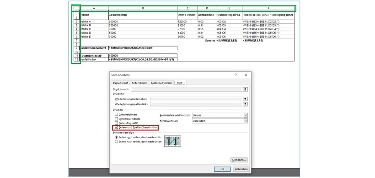Click into the Druckbereich input field
375x178 pixels.
click(x=187, y=89)
